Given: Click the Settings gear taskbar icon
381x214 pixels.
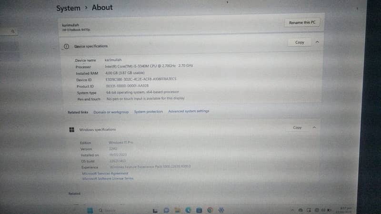Looking at the screenshot, I should 221,210.
